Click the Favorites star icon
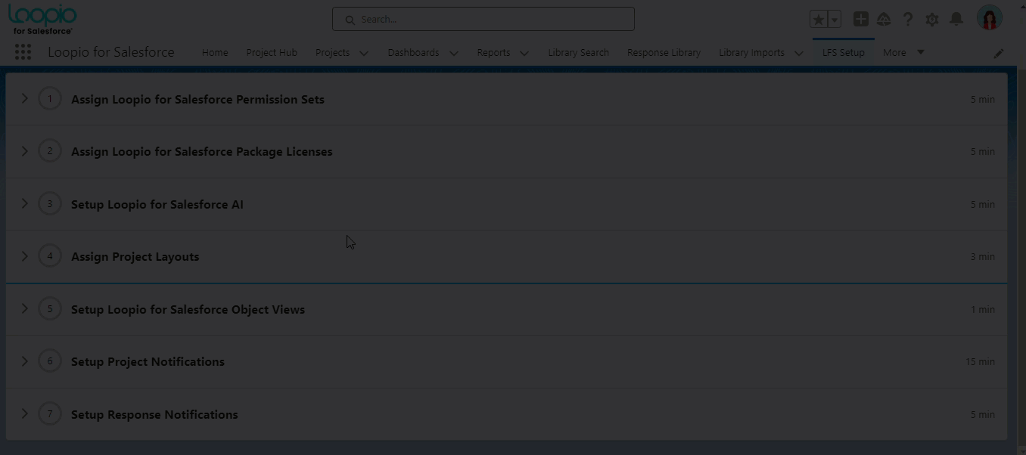Screen dimensions: 1026x455 (x=818, y=20)
